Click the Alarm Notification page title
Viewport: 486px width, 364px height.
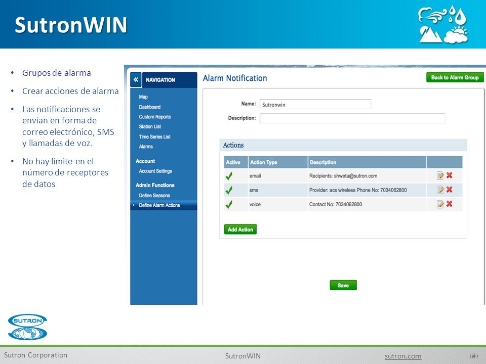pyautogui.click(x=234, y=78)
